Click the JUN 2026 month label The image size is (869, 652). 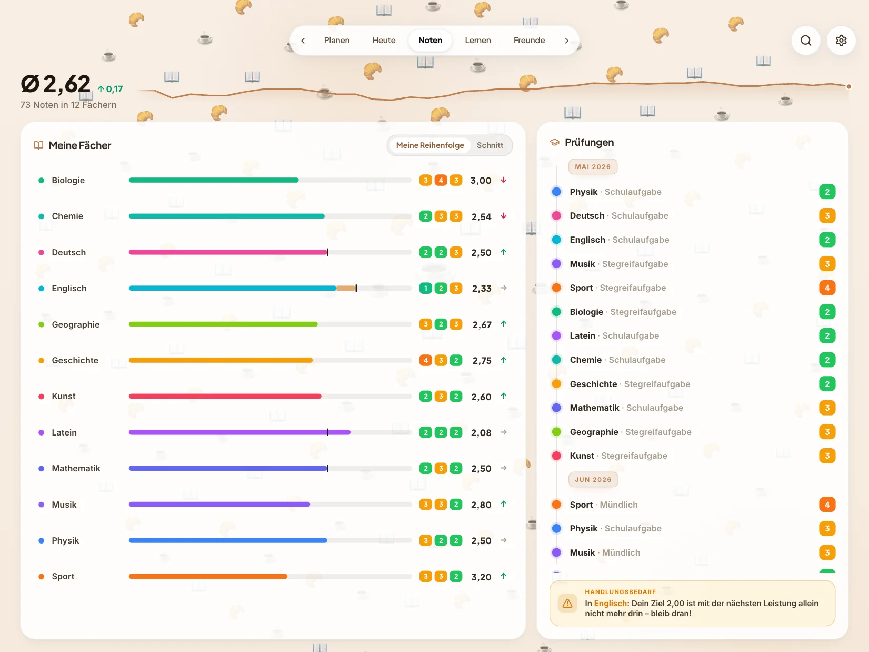[x=593, y=480]
